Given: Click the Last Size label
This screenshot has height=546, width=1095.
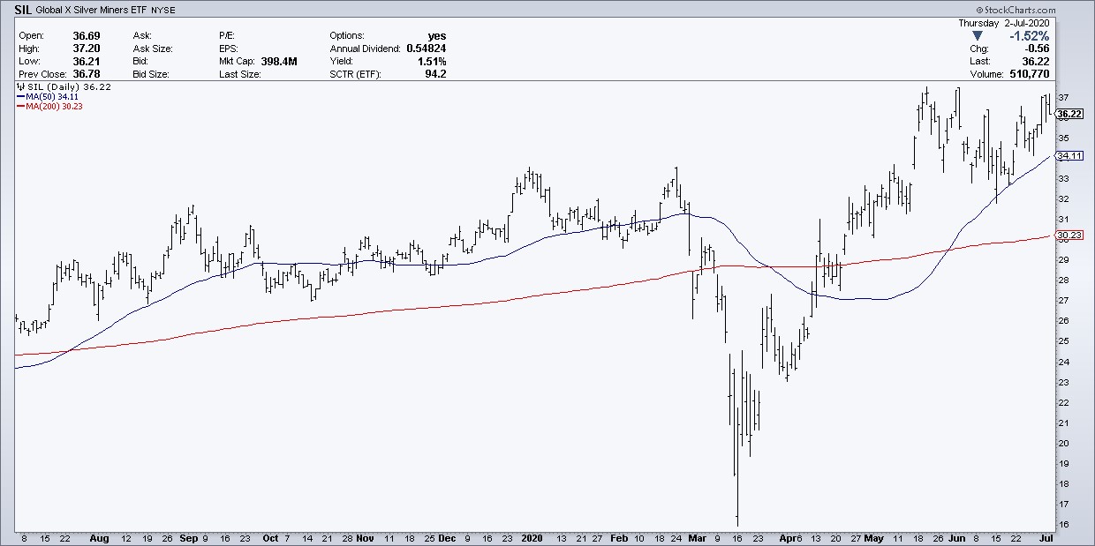Looking at the screenshot, I should [x=242, y=76].
